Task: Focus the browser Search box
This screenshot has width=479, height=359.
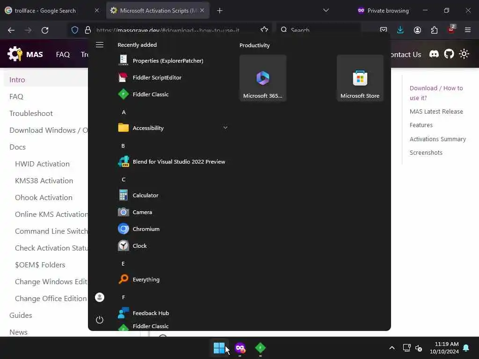Action: (319, 30)
